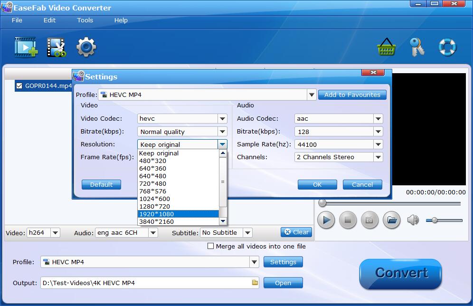
Task: Click the resolution list scroll up arrow
Action: pos(223,153)
